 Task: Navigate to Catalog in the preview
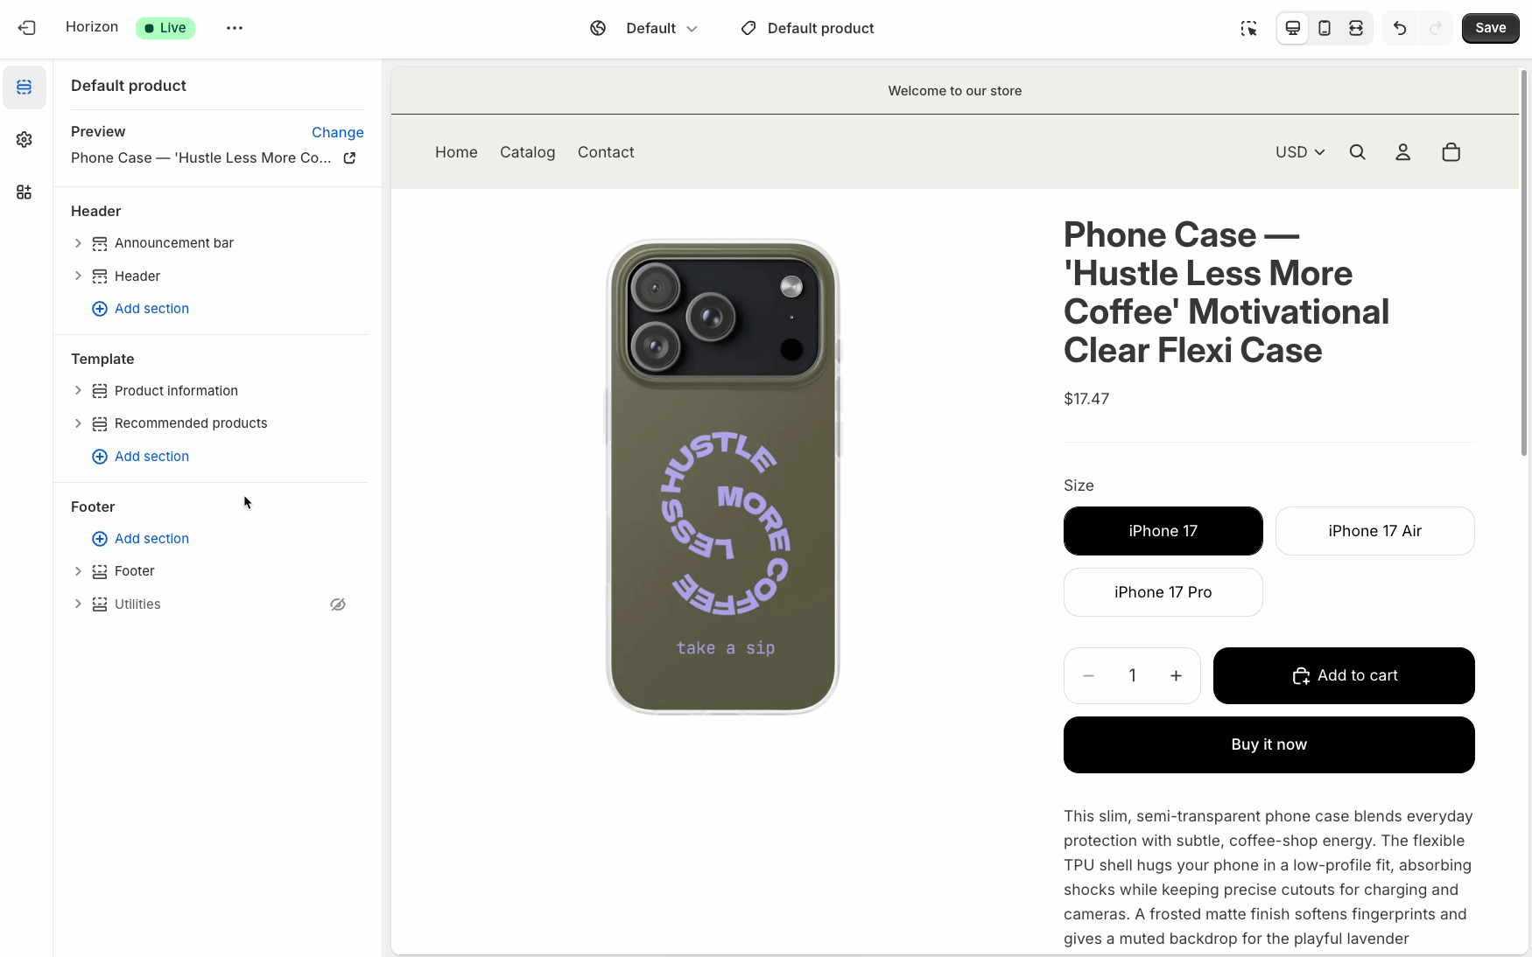[527, 152]
